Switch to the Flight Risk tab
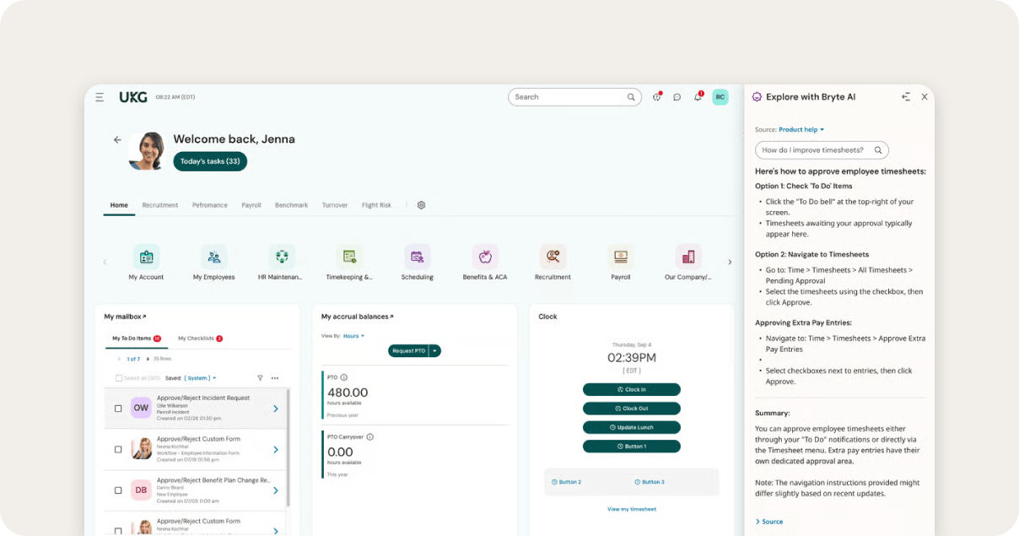The image size is (1019, 536). point(376,205)
